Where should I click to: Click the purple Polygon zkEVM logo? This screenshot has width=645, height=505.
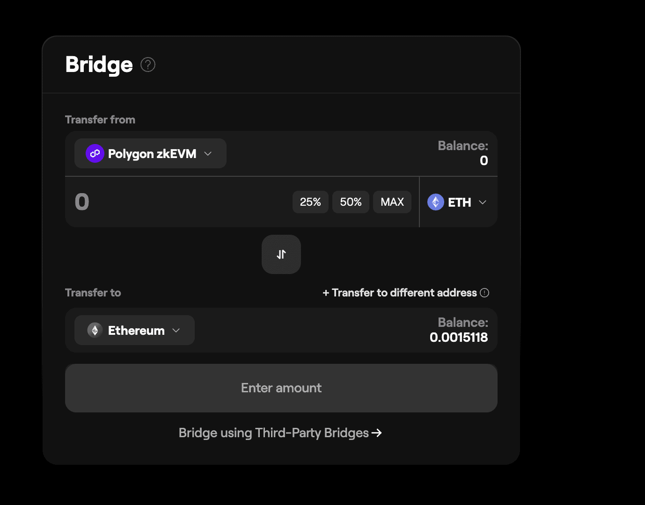[x=95, y=153]
